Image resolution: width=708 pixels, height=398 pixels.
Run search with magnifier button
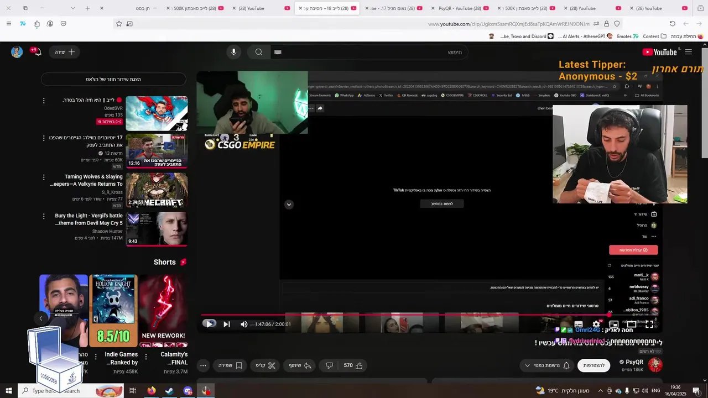259,52
